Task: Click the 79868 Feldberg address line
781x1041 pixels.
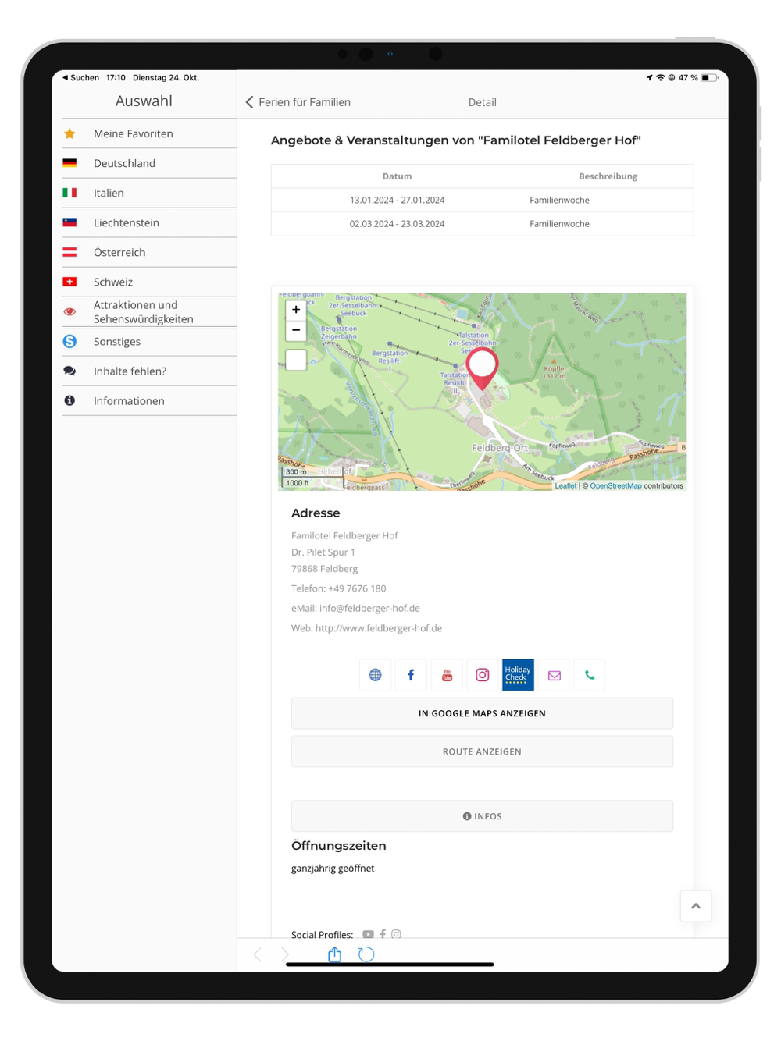Action: click(x=324, y=569)
